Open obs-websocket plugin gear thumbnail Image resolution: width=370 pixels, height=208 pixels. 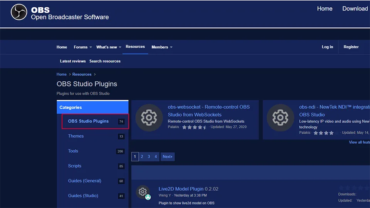(149, 117)
